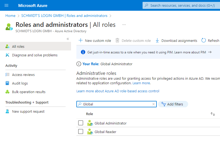Click Delete custom role

click(133, 41)
